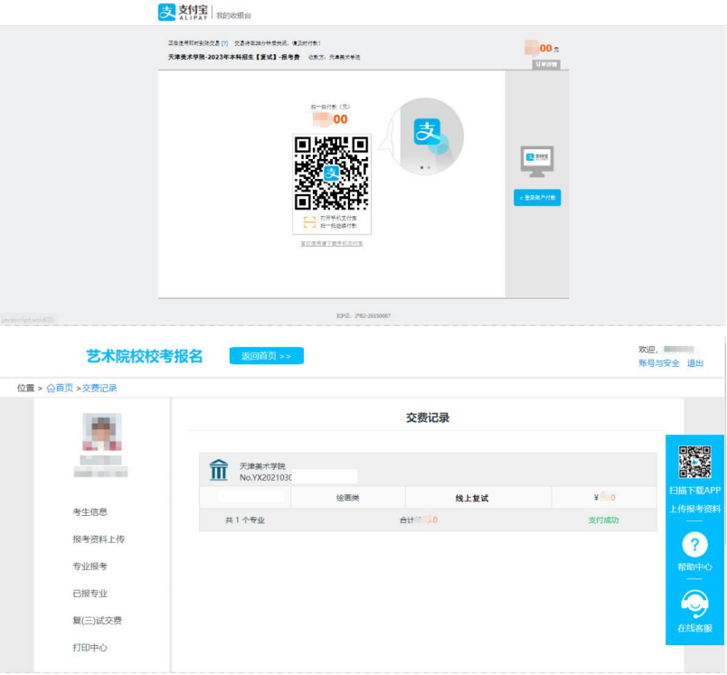Open the 订单详情 tab
Screen dimensions: 727x675
click(x=546, y=64)
